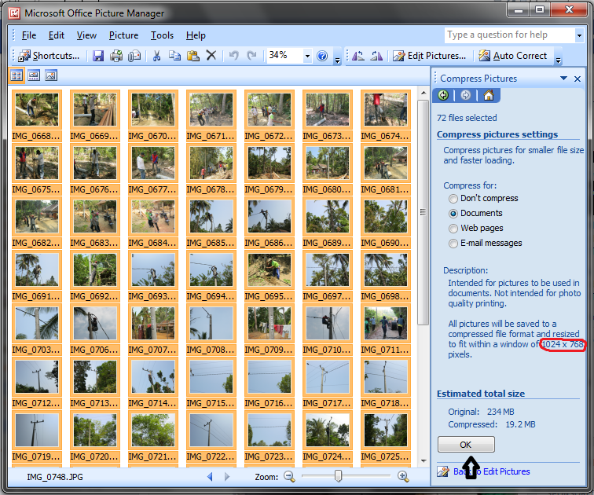Screen dimensions: 594x495
Task: Click the Auto Correct toolbar button
Action: 513,56
